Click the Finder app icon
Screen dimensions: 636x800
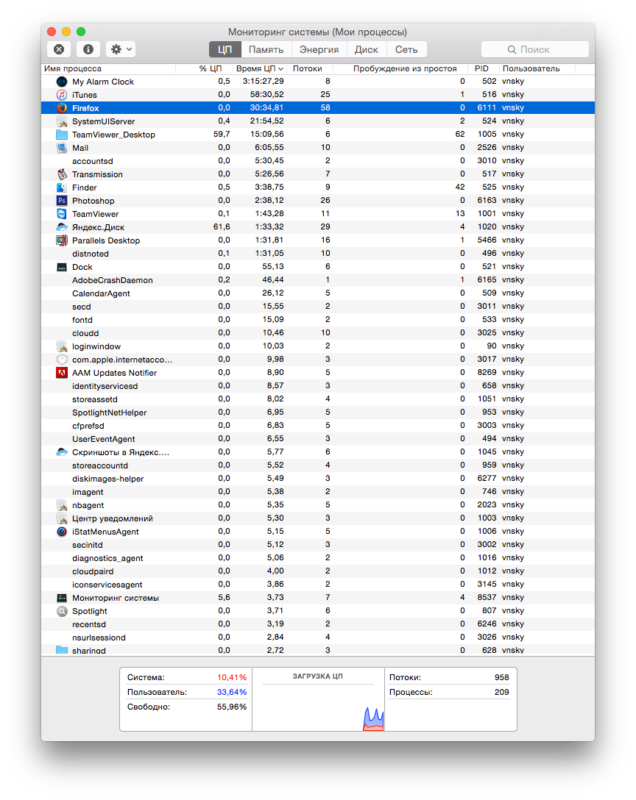(62, 187)
